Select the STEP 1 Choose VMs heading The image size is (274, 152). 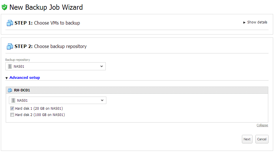coord(47,23)
